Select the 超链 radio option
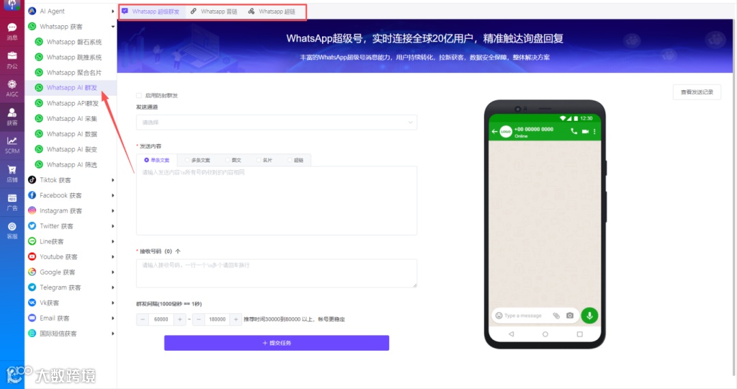The width and height of the screenshot is (737, 389). click(x=289, y=160)
